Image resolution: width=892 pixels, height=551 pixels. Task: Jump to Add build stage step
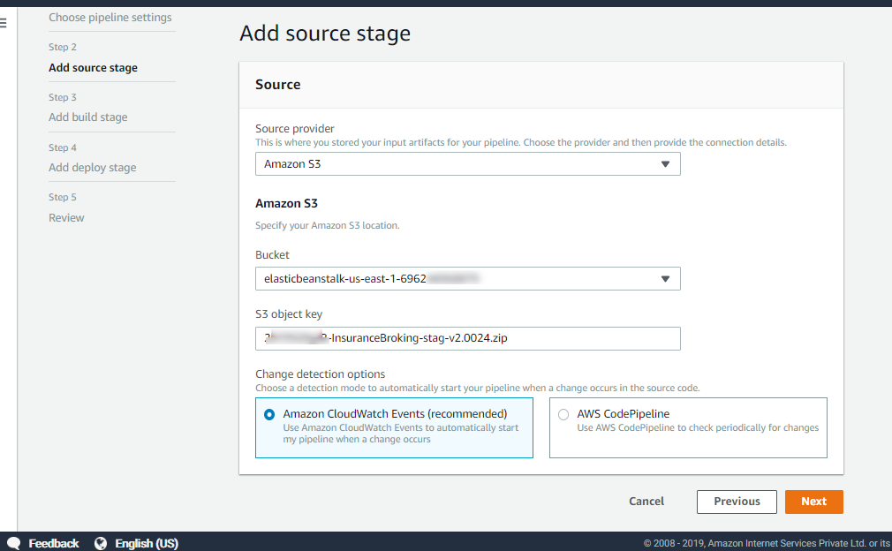pos(88,117)
